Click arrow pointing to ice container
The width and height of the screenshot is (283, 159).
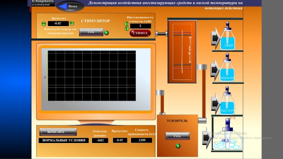207,138
